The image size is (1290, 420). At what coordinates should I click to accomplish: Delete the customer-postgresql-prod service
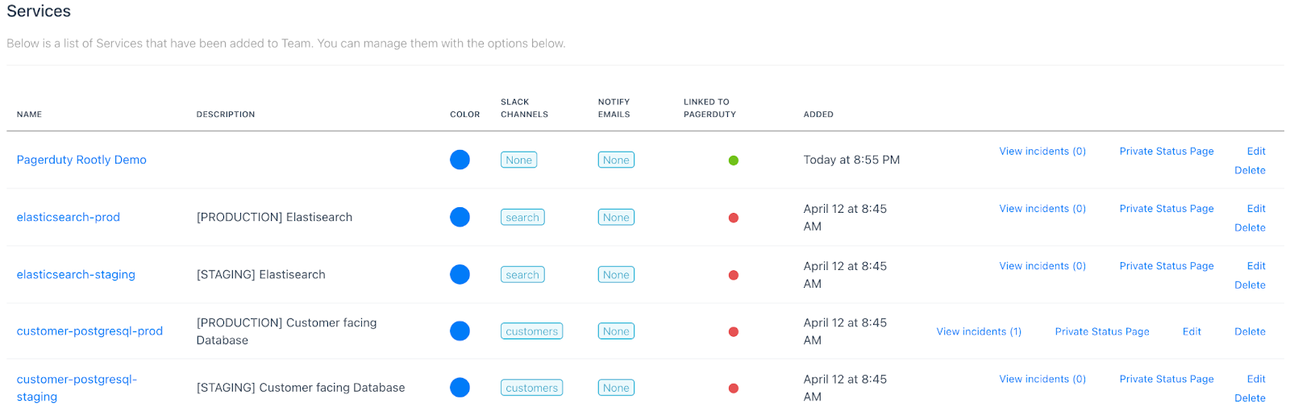1250,331
